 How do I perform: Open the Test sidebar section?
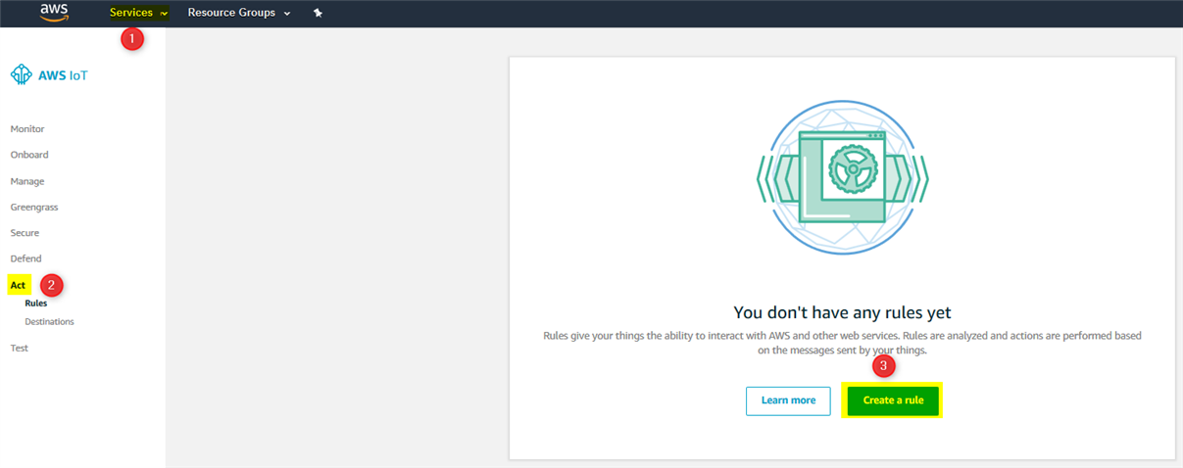[20, 348]
